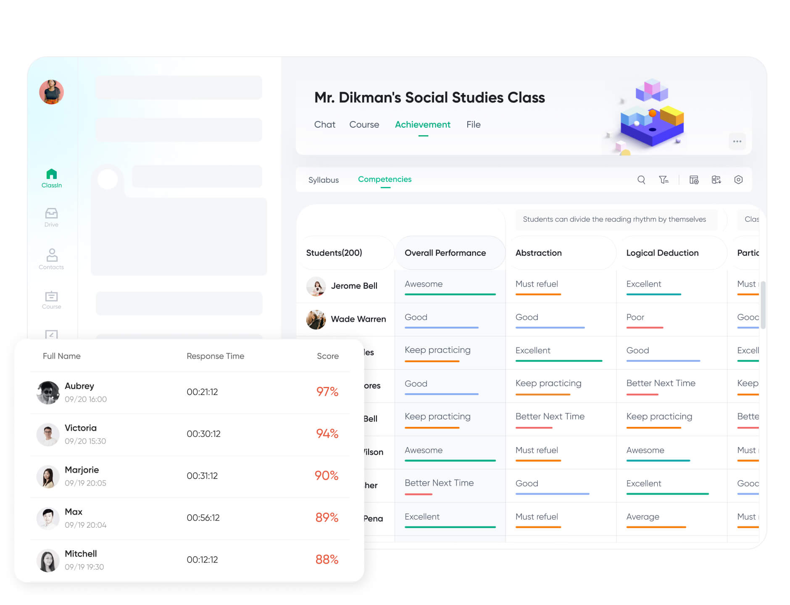This screenshot has width=790, height=605.
Task: Open the ClassIn home icon
Action: click(51, 178)
